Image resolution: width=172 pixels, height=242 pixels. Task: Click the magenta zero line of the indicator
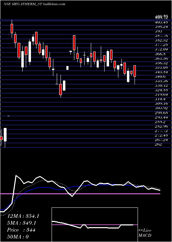pos(80,194)
